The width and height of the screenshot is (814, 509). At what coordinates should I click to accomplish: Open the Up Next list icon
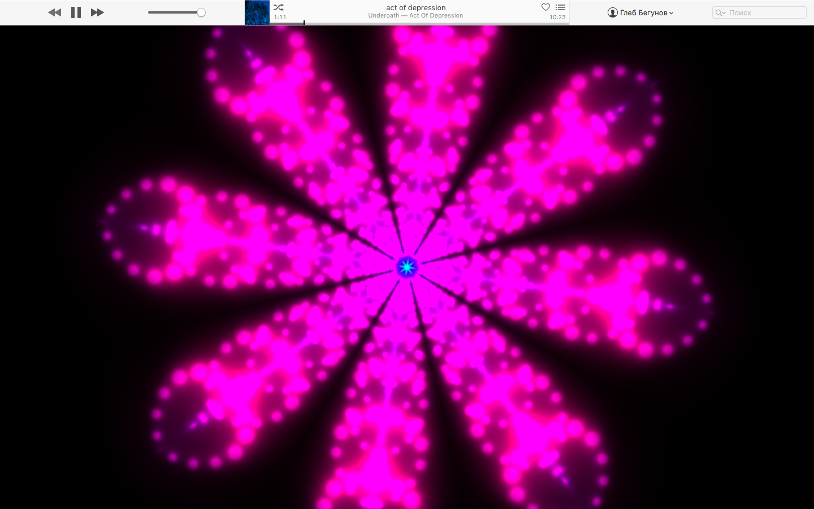[x=560, y=7]
